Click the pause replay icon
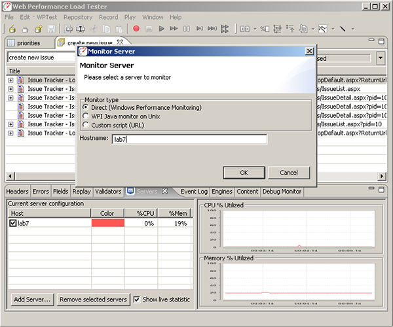This screenshot has height=327, width=393. [x=187, y=29]
